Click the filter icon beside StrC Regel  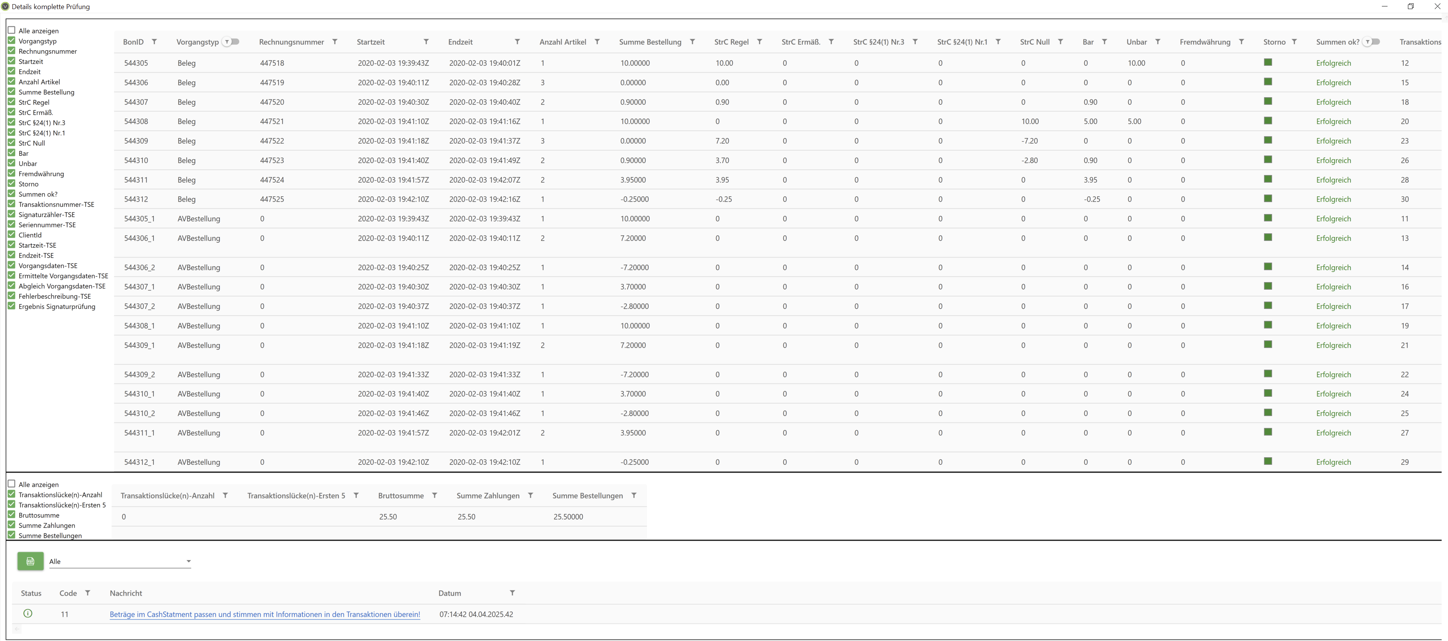tap(759, 42)
